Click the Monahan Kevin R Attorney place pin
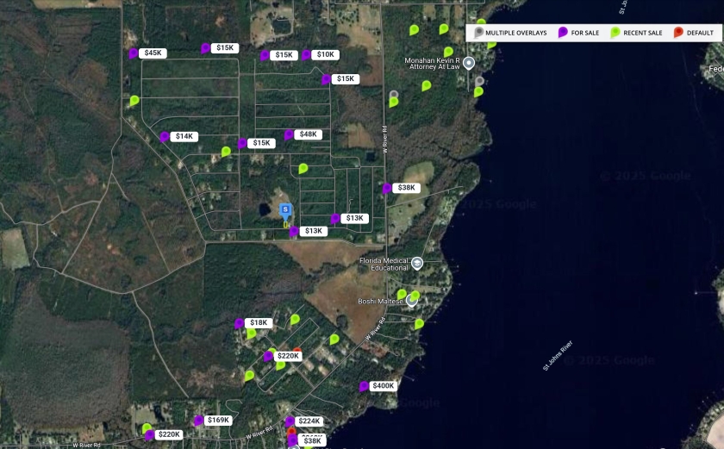 (469, 63)
